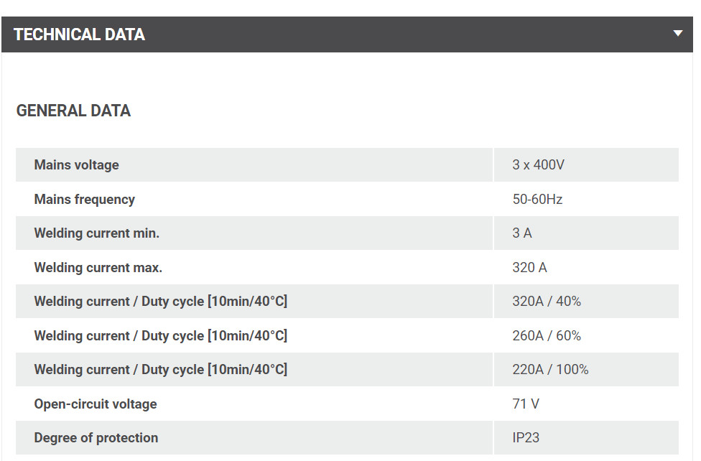Viewport: 701px width, 461px height.
Task: Collapse the Technical Data section arrow
Action: click(678, 33)
